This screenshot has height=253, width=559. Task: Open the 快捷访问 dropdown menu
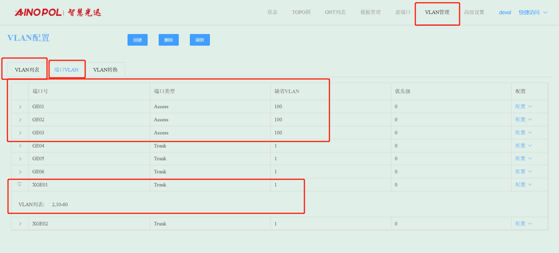pyautogui.click(x=533, y=12)
